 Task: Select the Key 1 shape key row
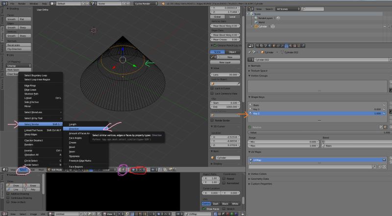pos(318,109)
